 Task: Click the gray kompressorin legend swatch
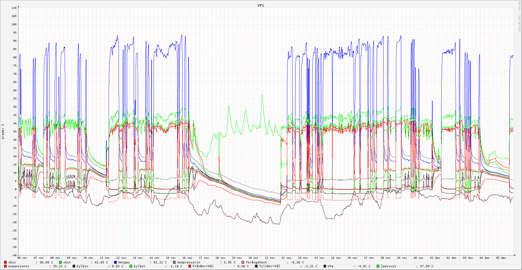(x=174, y=262)
